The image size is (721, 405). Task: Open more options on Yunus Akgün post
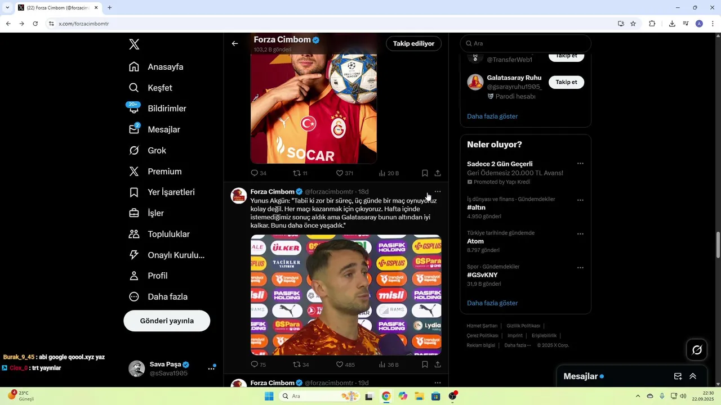click(x=438, y=192)
